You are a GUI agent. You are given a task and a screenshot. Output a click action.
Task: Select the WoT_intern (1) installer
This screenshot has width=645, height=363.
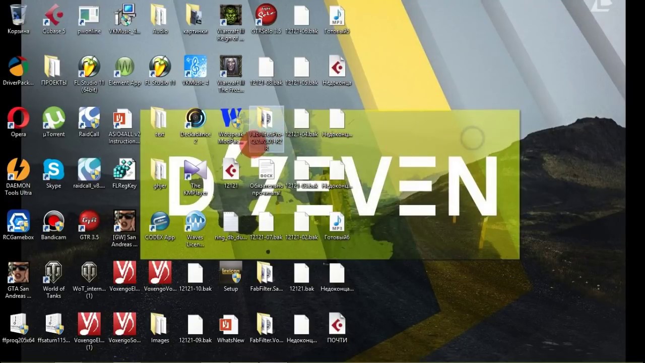[x=89, y=280]
